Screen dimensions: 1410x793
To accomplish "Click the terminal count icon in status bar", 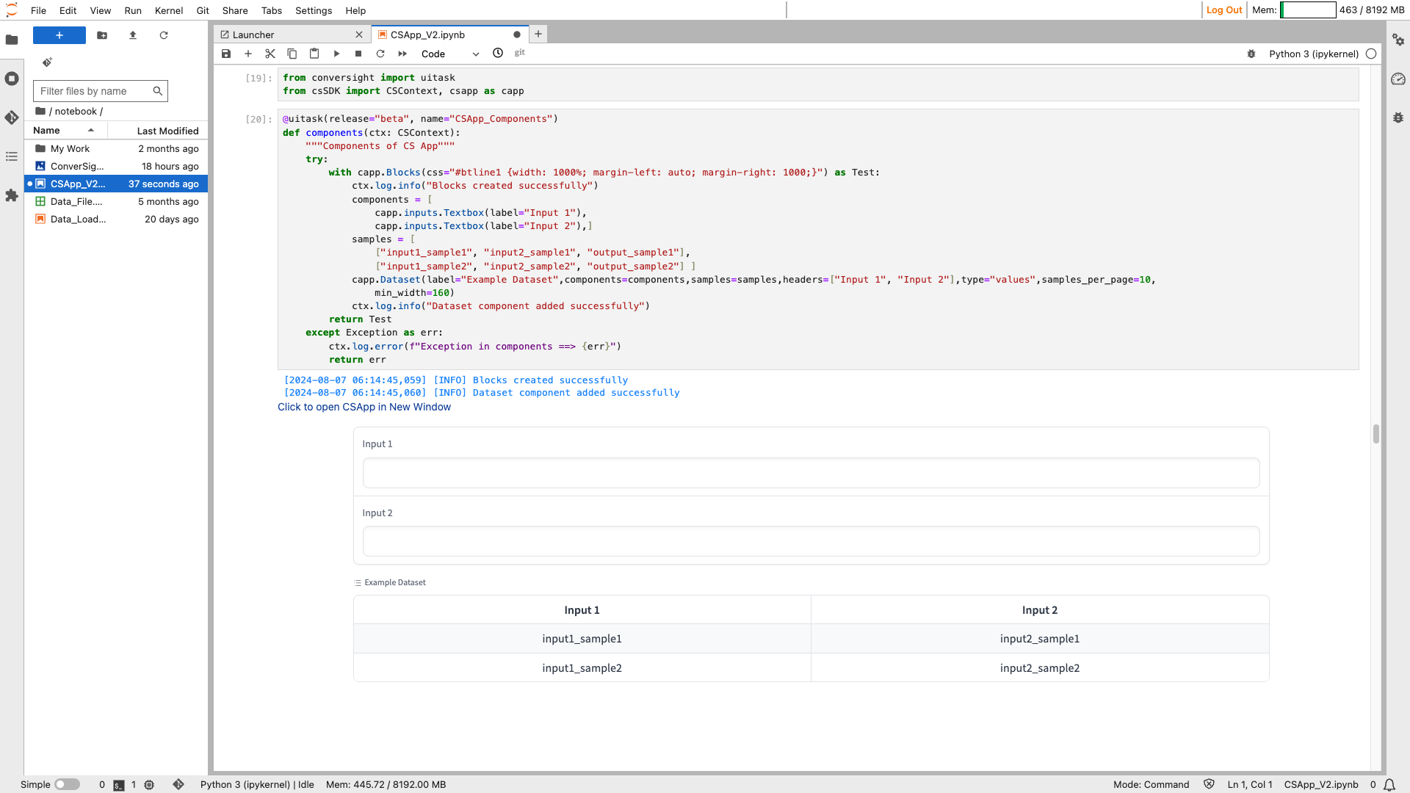I will pos(119,785).
